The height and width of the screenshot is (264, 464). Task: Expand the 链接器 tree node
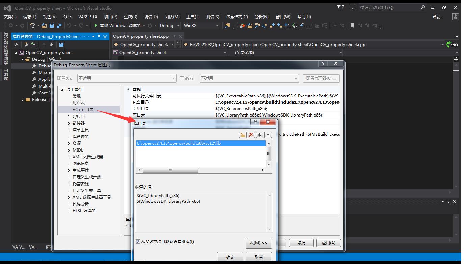(69, 123)
